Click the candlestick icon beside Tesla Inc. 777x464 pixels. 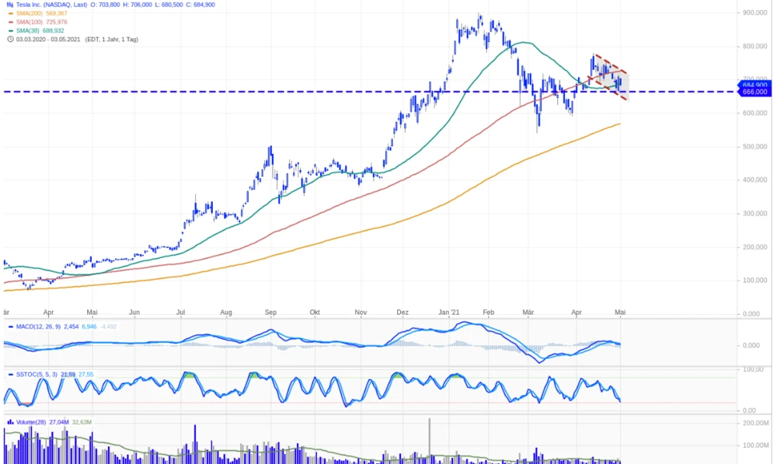(x=10, y=5)
